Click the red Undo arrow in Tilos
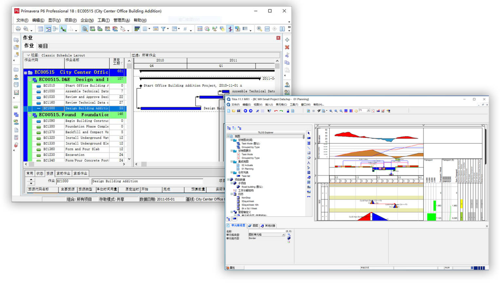503x283 pixels. [276, 111]
